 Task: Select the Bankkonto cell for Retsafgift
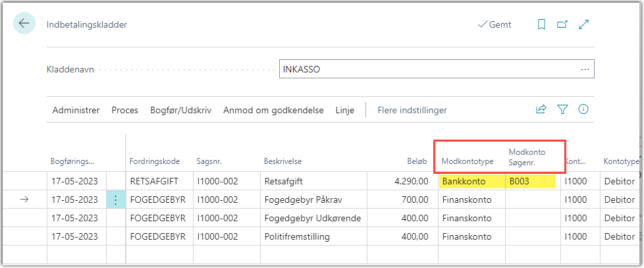click(470, 181)
